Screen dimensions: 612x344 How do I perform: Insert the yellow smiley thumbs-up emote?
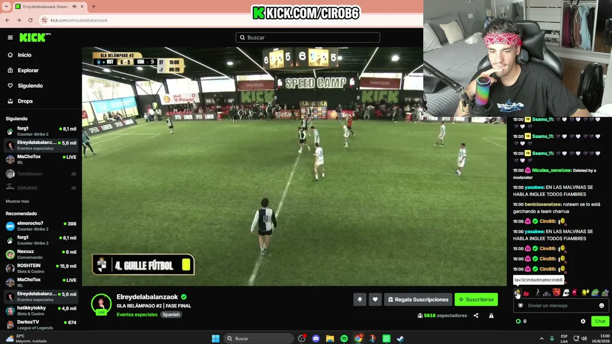[x=585, y=293]
